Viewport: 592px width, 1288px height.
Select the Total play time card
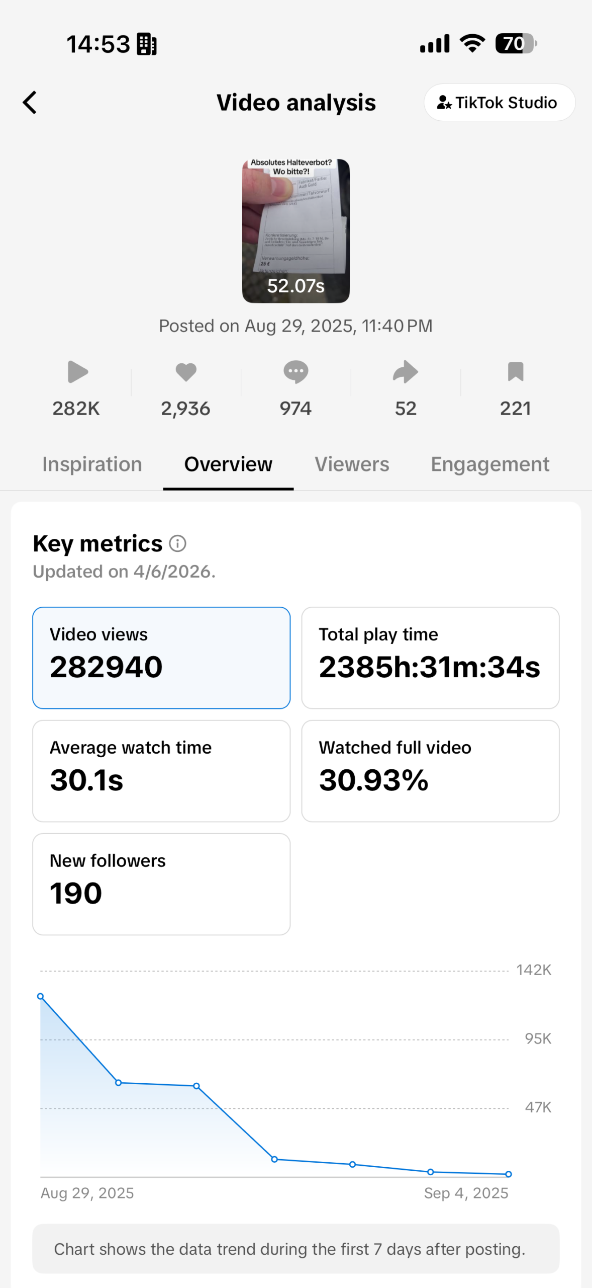click(430, 658)
